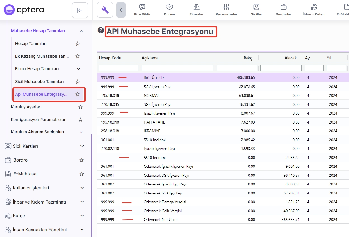Open Siciller from the top toolbar
Image resolution: width=349 pixels, height=237 pixels.
(x=256, y=10)
